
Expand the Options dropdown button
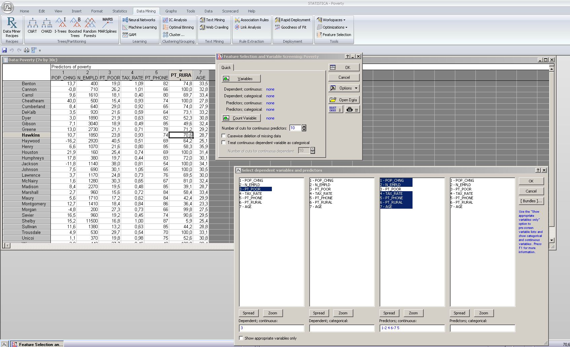pyautogui.click(x=344, y=88)
